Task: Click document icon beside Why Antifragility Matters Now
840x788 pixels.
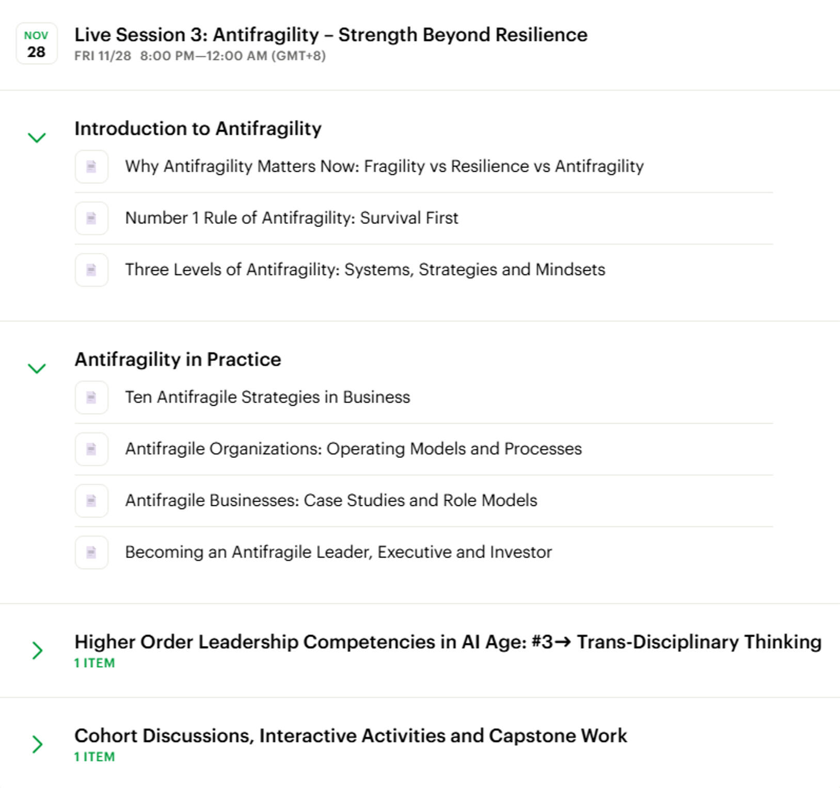Action: coord(91,167)
